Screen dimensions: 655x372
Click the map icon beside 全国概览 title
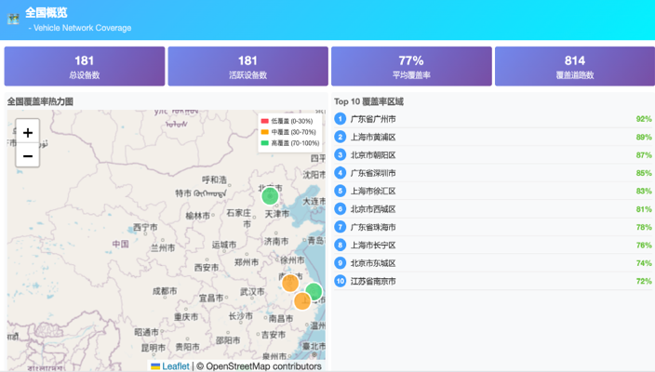point(13,19)
